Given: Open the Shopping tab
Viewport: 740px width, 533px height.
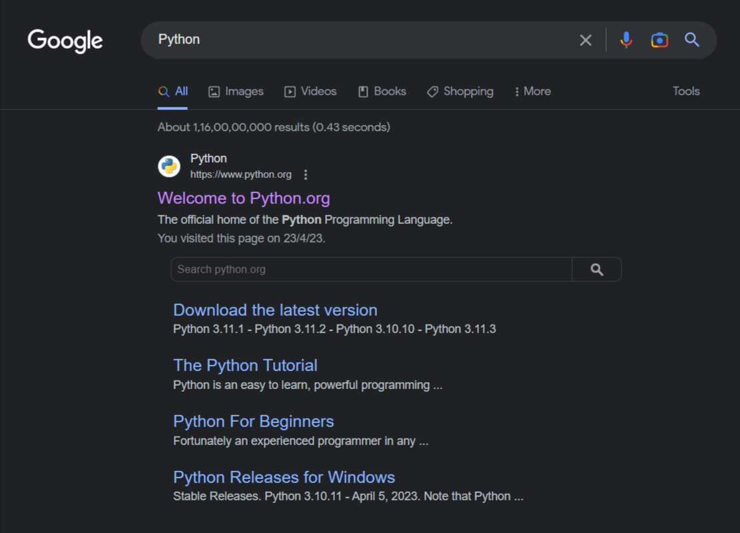Looking at the screenshot, I should 460,92.
